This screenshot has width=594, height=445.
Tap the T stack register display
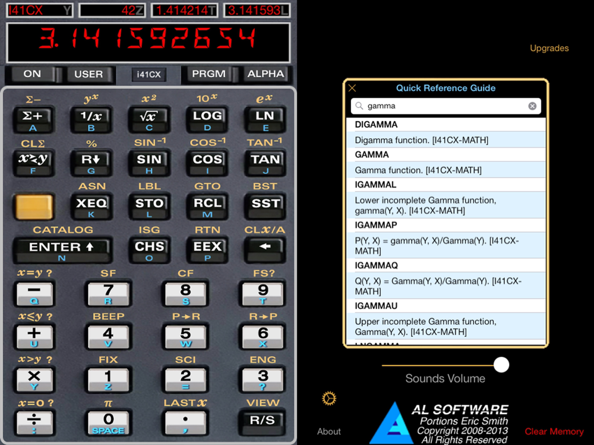pos(185,10)
